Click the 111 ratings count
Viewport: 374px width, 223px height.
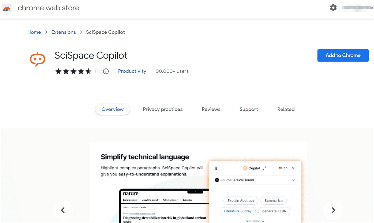[x=97, y=71]
